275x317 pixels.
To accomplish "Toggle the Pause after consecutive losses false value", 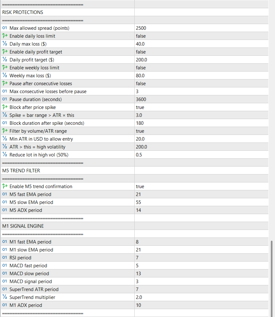I will tap(141, 84).
